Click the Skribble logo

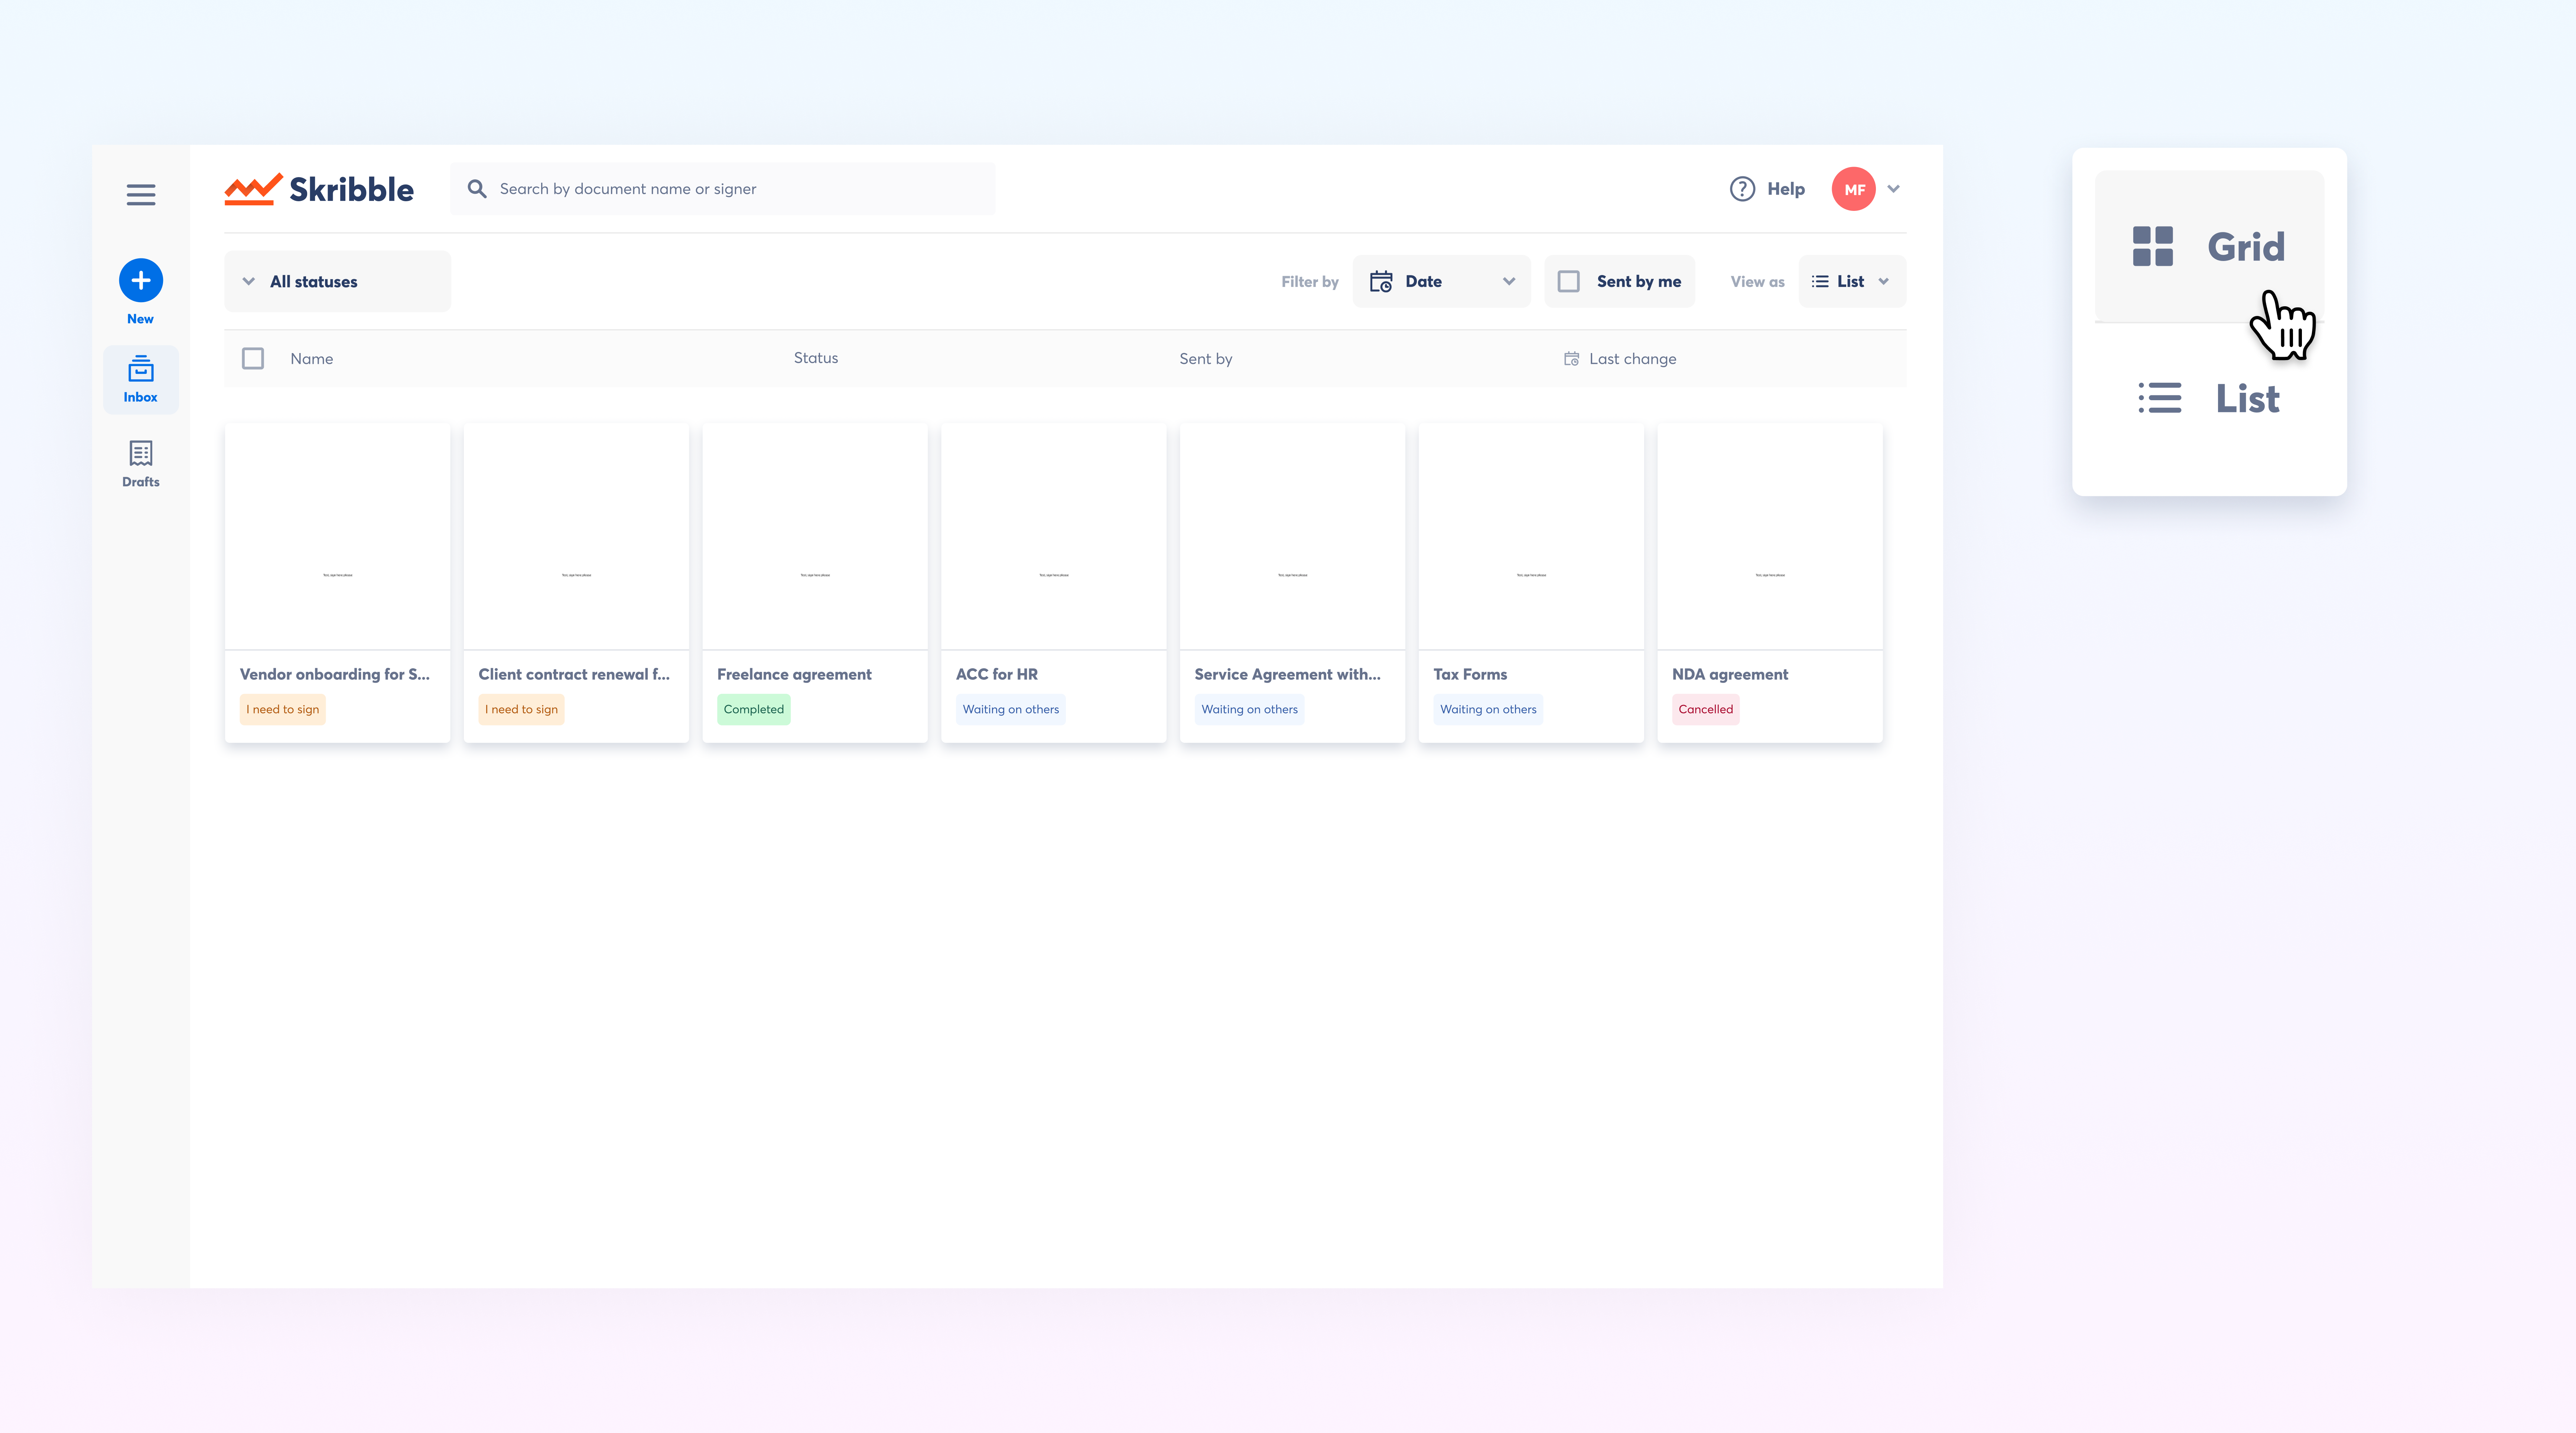coord(319,189)
